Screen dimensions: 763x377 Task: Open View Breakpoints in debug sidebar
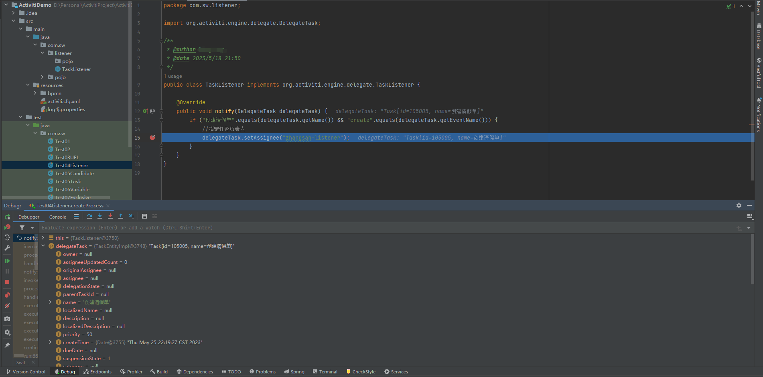click(7, 295)
